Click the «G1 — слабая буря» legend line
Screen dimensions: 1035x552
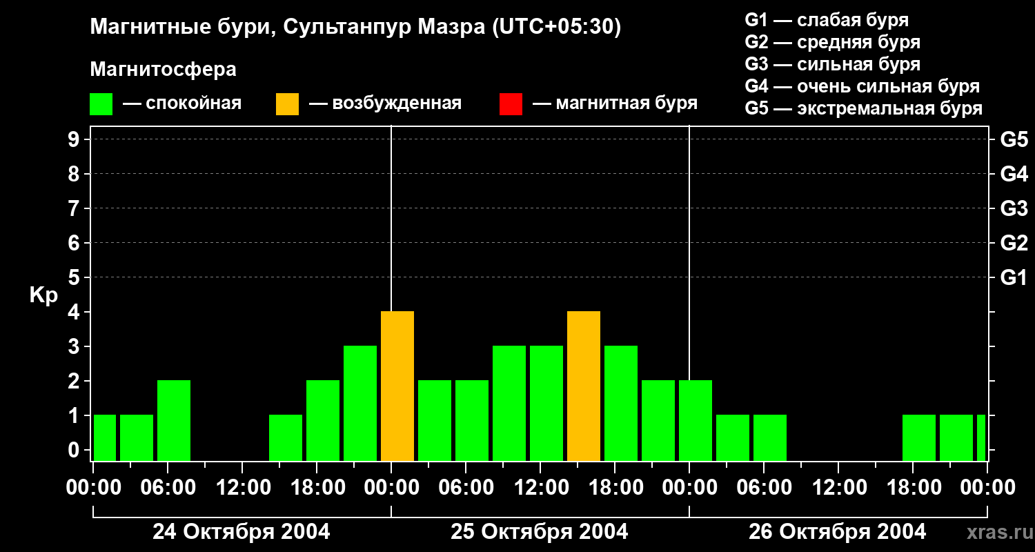click(827, 20)
